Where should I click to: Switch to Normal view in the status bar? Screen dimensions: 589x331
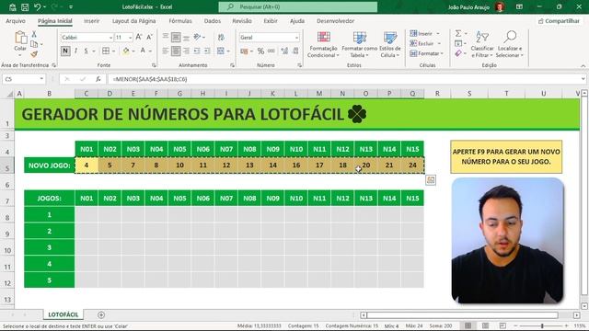pos(468,325)
